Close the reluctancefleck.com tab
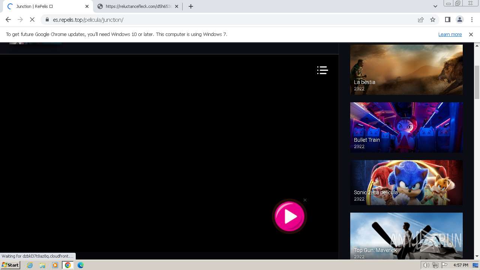 coord(177,6)
